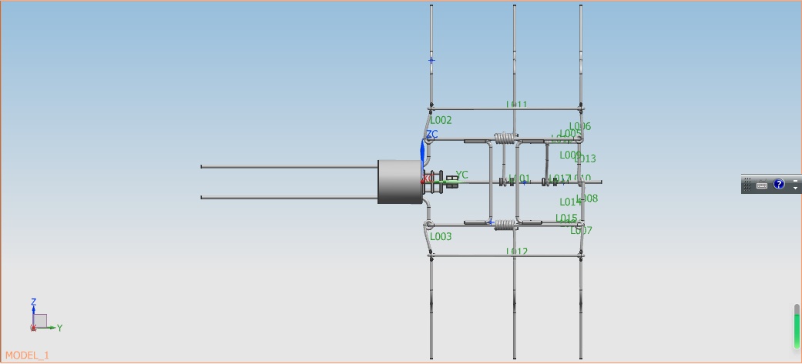Minimize the floating toolbar with the dash button

coord(795,180)
